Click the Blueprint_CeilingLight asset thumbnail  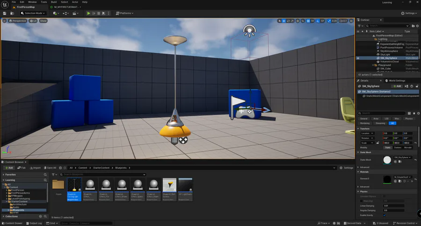click(x=74, y=185)
